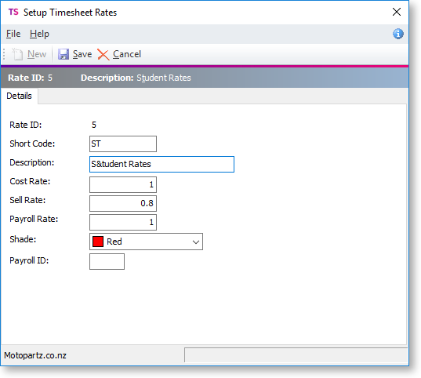
Task: Open the File menu
Action: click(13, 34)
